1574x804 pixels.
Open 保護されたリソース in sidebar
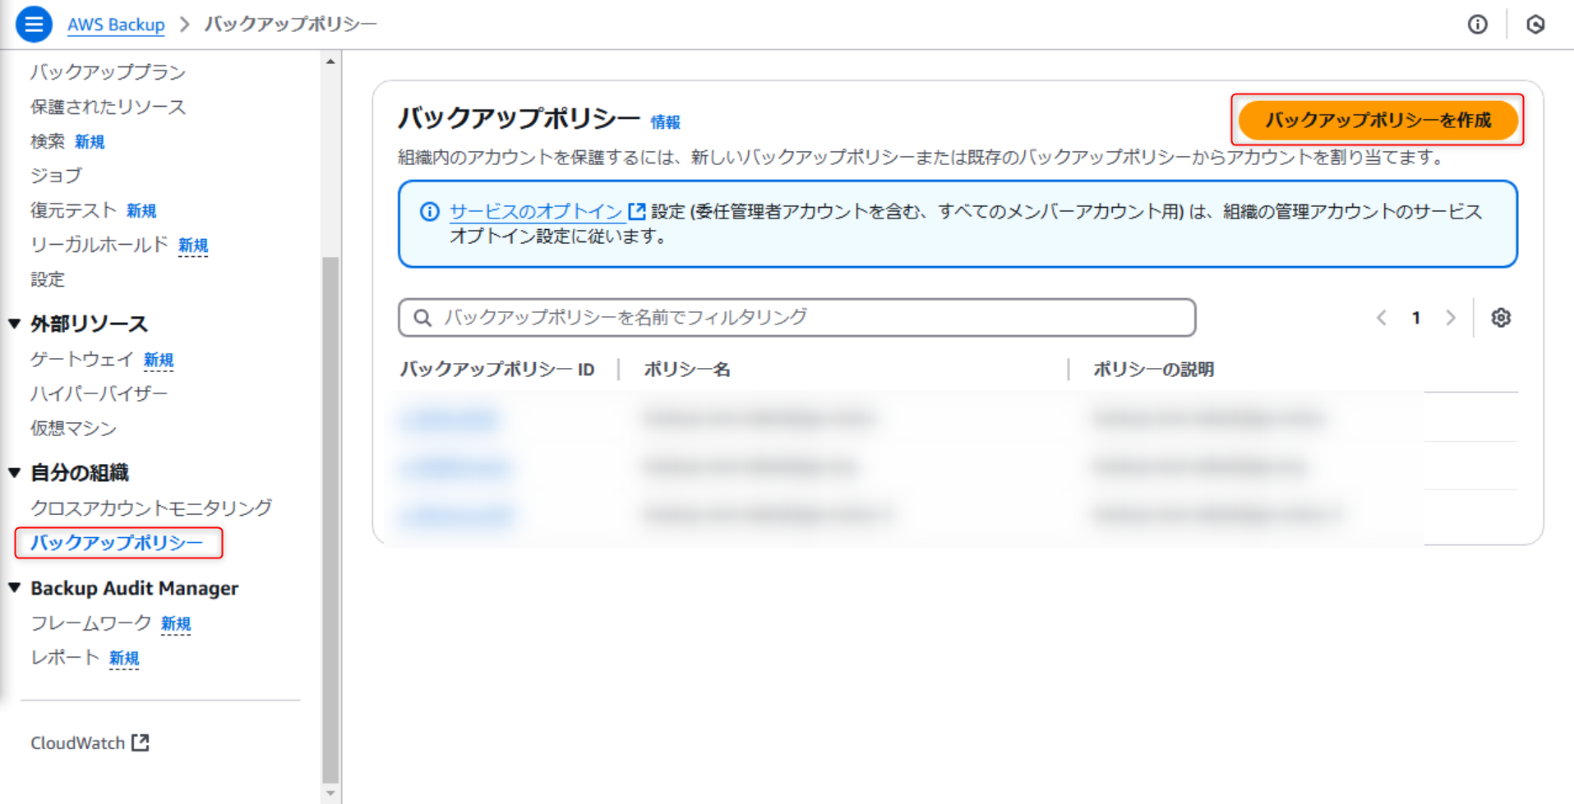tap(108, 107)
